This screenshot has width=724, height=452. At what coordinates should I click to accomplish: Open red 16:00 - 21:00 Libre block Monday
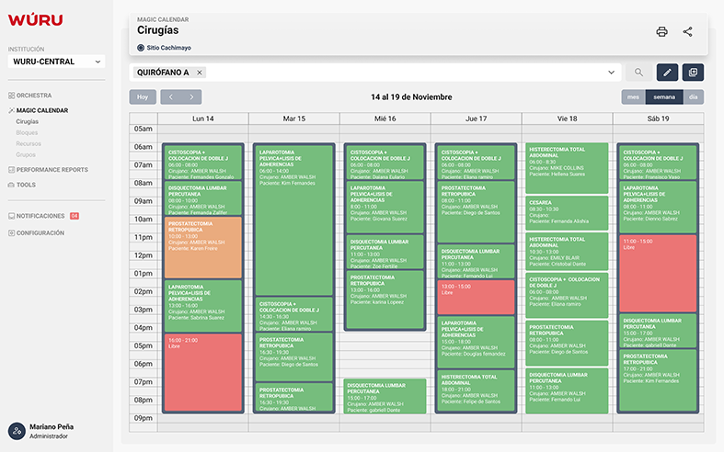(203, 372)
